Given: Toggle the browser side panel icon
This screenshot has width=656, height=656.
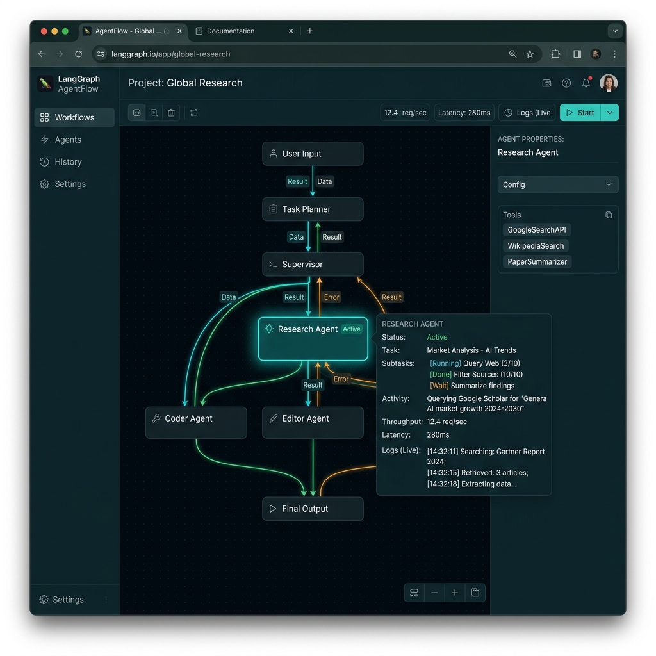Looking at the screenshot, I should [577, 54].
